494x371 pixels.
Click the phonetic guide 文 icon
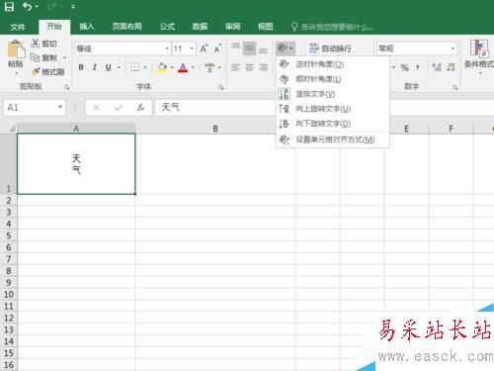point(209,67)
